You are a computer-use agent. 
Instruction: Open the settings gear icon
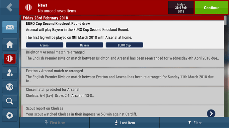[x=10, y=115]
